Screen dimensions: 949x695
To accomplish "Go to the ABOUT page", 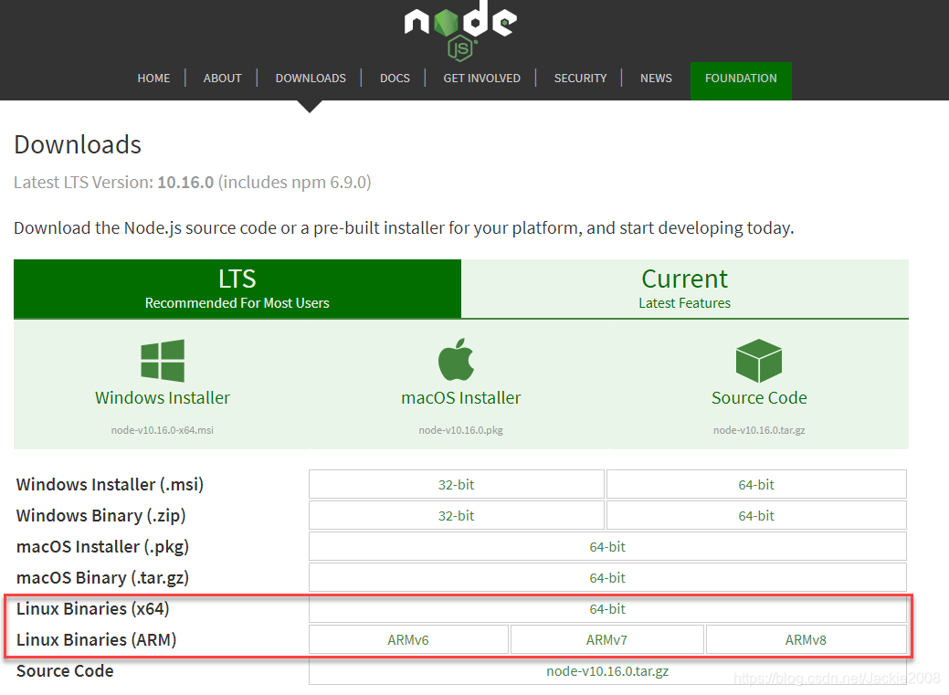I will (x=222, y=79).
